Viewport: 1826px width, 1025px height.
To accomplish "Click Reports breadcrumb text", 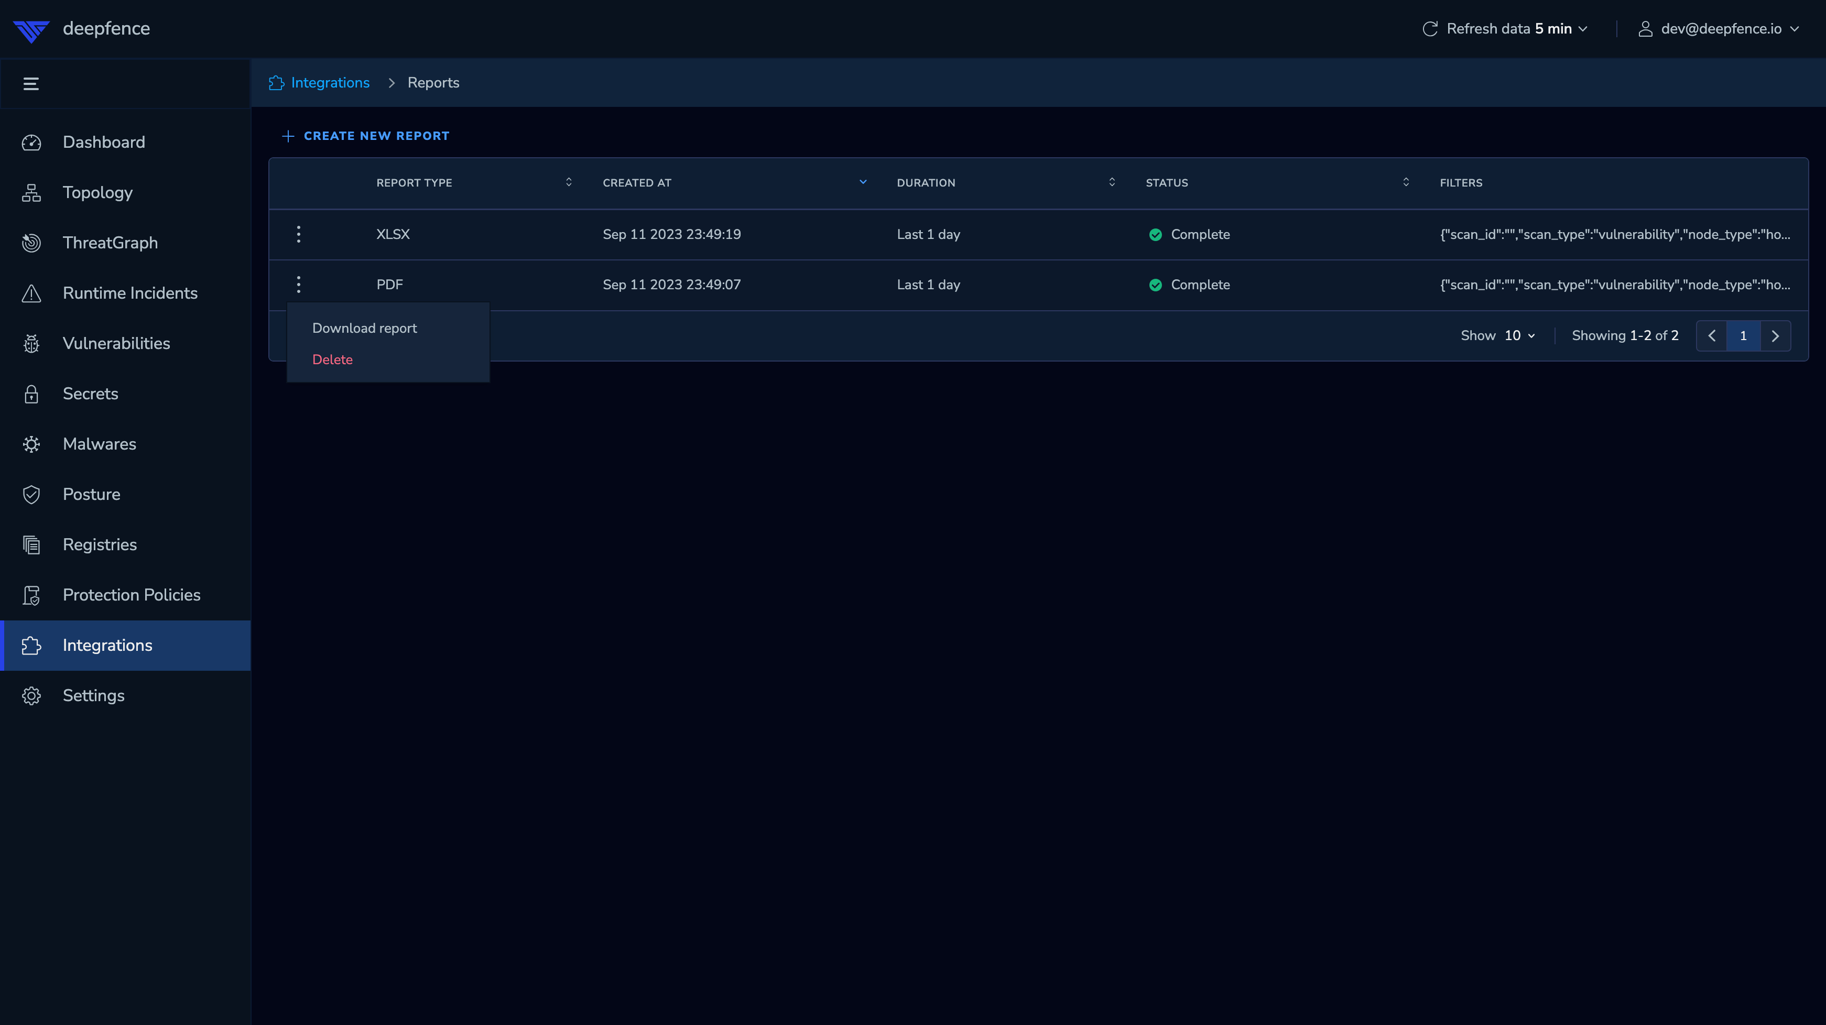I will (x=433, y=83).
